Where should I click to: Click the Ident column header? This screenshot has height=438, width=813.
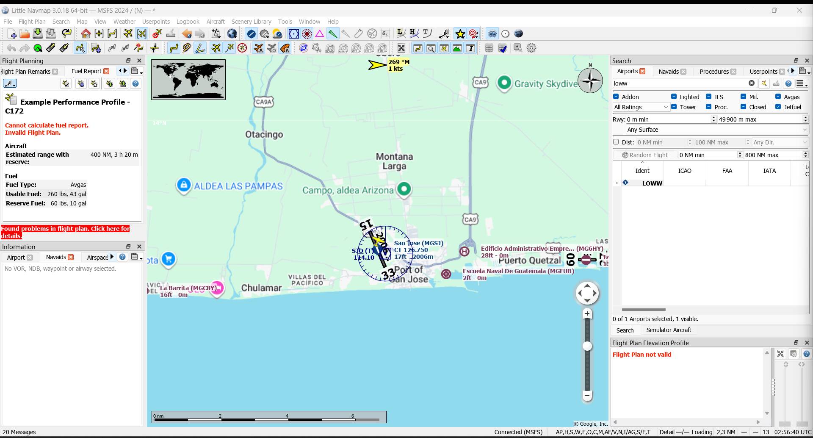click(x=642, y=171)
